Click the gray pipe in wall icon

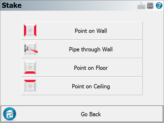coord(26,48)
